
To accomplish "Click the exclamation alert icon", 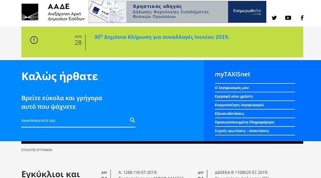I will click(34, 40).
